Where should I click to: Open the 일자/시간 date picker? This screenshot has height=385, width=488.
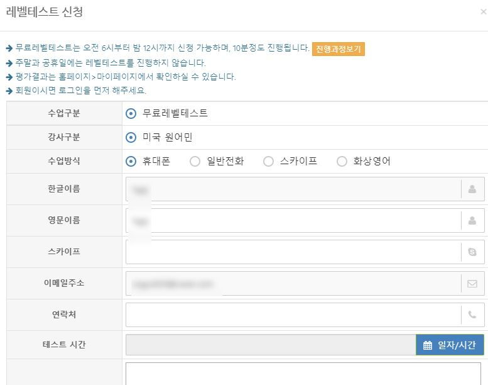click(450, 345)
